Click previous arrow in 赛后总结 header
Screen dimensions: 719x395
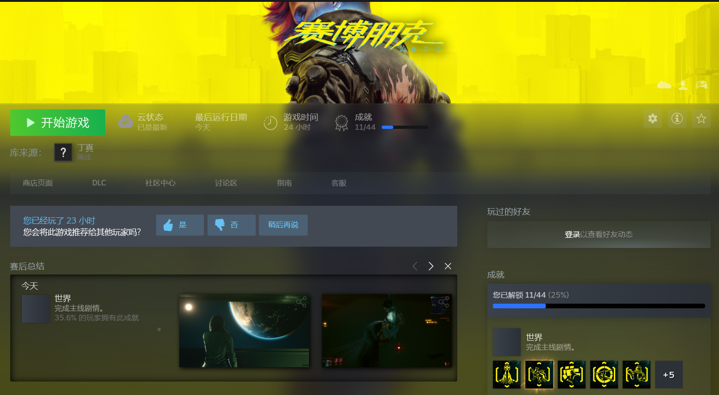click(x=415, y=266)
